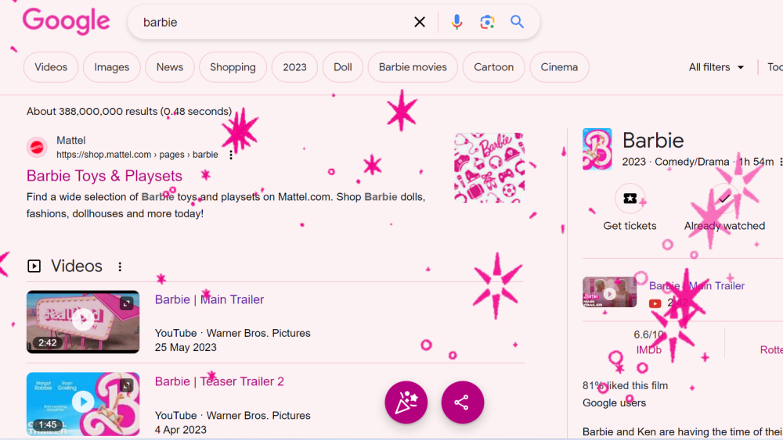783x440 pixels.
Task: Click the YouTube icon under panel trailer
Action: click(655, 303)
